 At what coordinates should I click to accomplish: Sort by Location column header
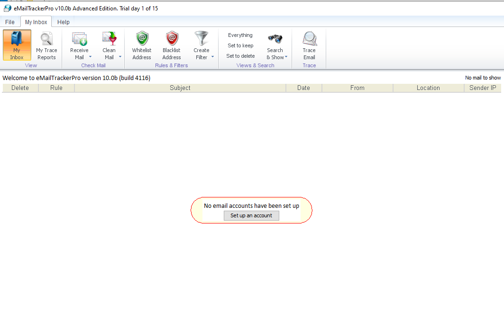429,88
